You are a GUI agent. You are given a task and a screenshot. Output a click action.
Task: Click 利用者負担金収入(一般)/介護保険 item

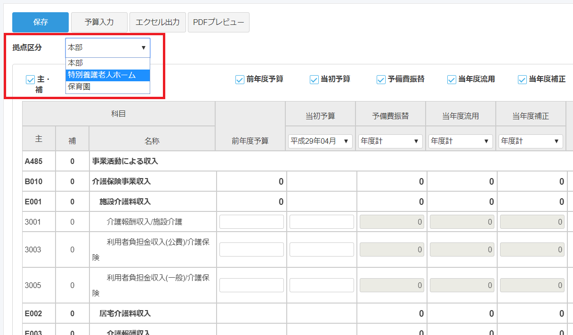[150, 285]
